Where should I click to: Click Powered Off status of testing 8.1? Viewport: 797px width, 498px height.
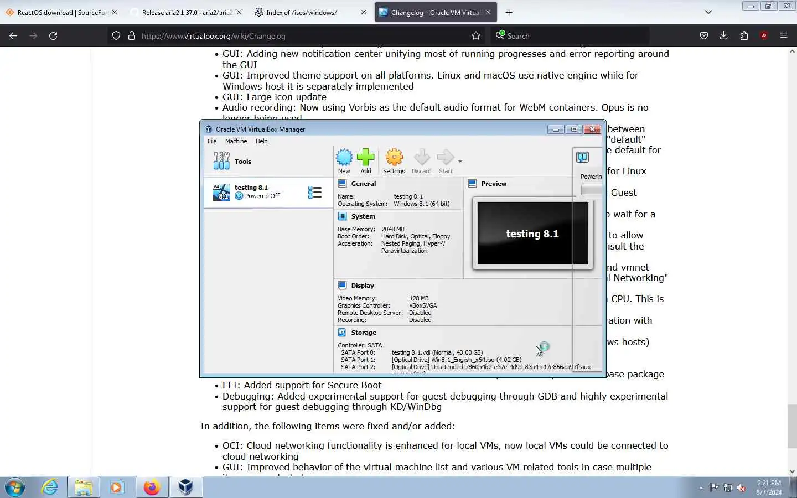click(262, 196)
